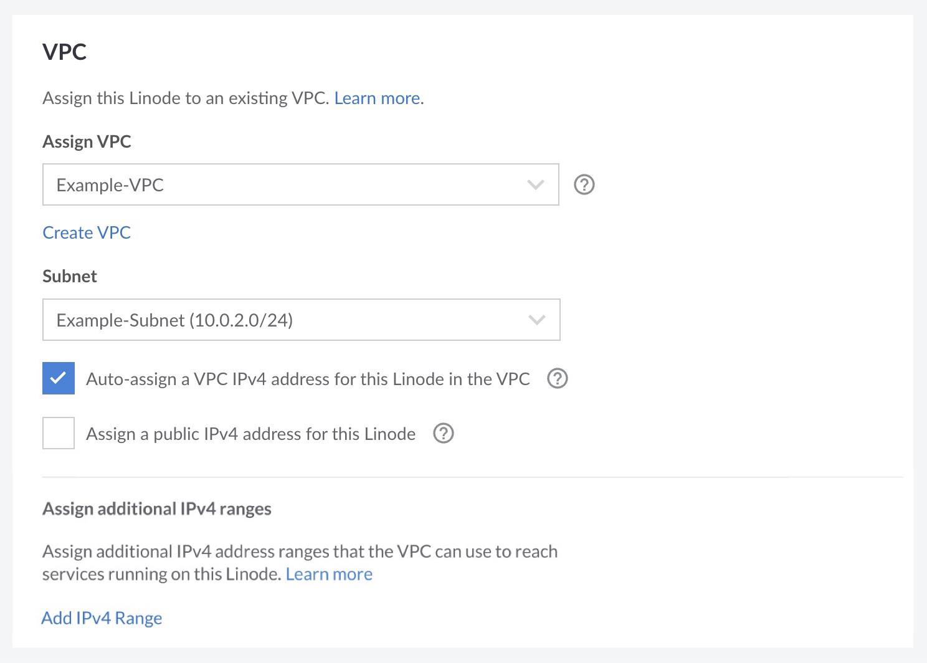Enable assign a public IPv4 address
The height and width of the screenshot is (663, 927).
tap(58, 433)
